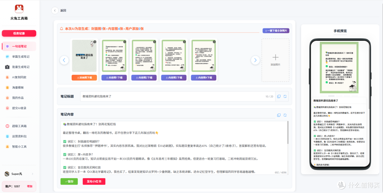Image resolution: width=383 pixels, height=193 pixels.
Task: Remove content image 3 with its X
Action: click(184, 42)
